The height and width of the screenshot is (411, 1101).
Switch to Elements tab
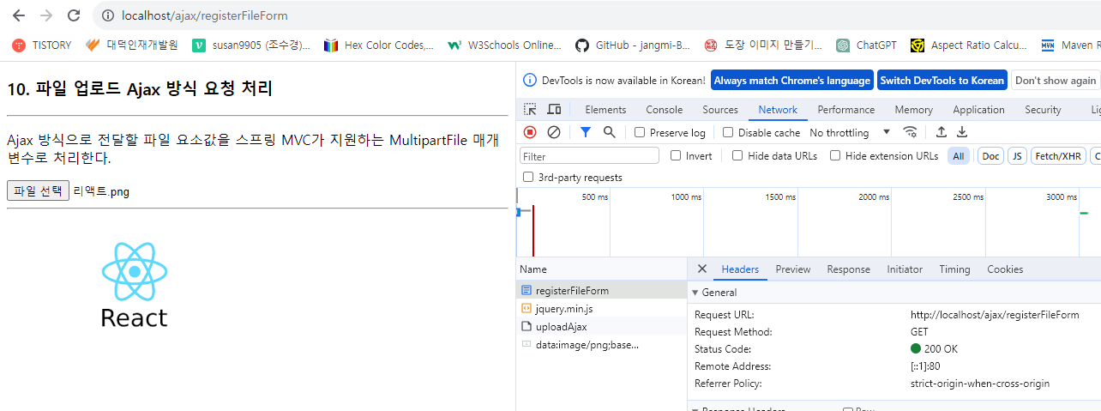click(605, 110)
